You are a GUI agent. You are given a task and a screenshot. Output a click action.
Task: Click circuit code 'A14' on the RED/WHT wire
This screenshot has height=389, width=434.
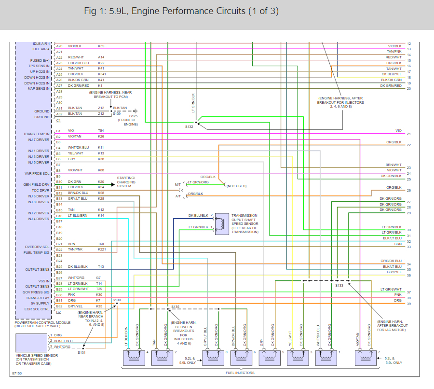(101, 57)
